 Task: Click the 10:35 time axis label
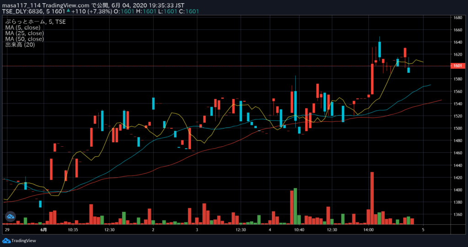[73, 230]
